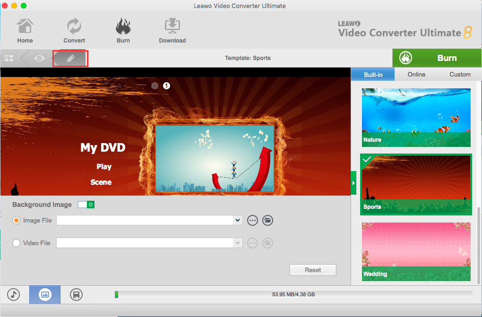Select the Sports template thumbnail
The image size is (482, 317).
pos(416,184)
